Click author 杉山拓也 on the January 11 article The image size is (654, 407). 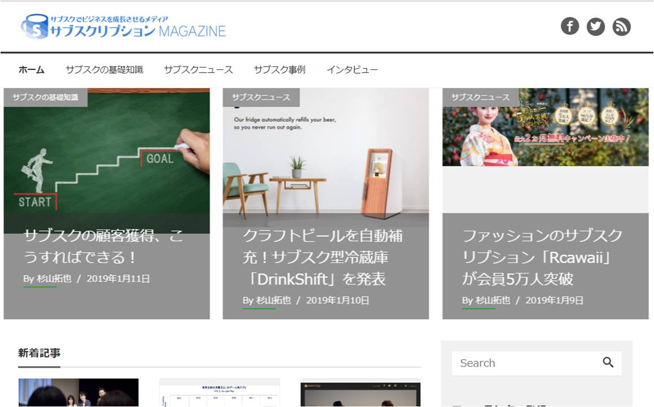[54, 278]
